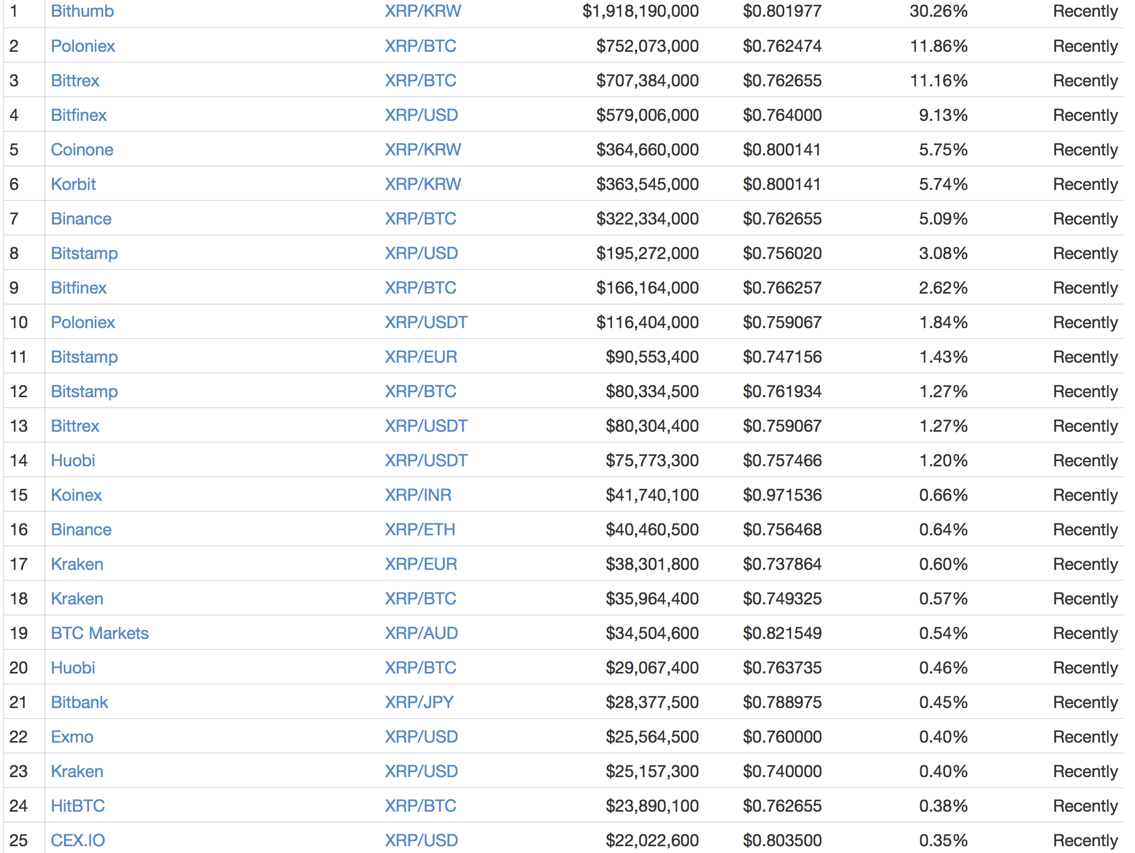Open the CEX.IO exchange link

78,840
